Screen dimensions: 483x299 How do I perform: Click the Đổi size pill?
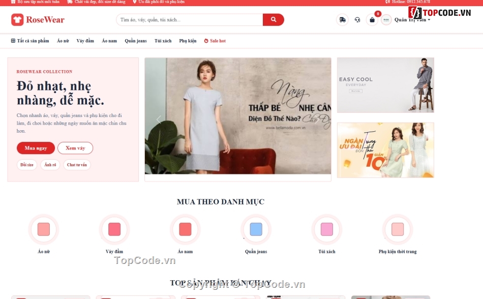click(27, 165)
